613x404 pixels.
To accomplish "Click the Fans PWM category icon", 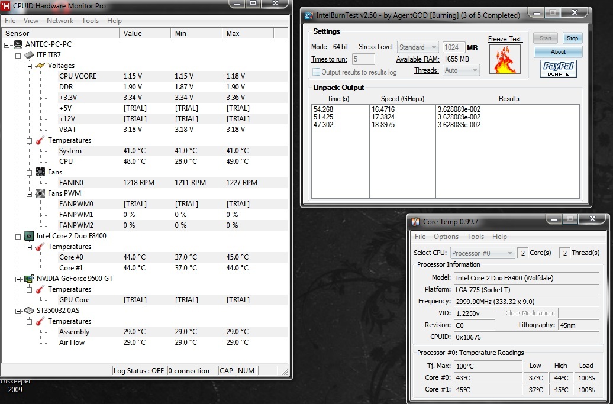I will 40,193.
